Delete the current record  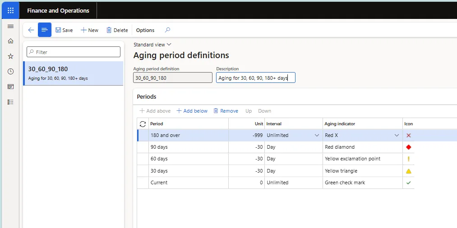click(117, 30)
